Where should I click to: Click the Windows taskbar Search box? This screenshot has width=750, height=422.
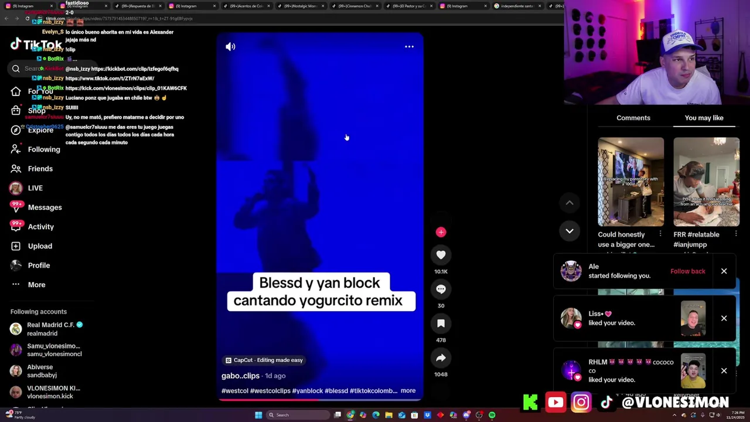298,415
